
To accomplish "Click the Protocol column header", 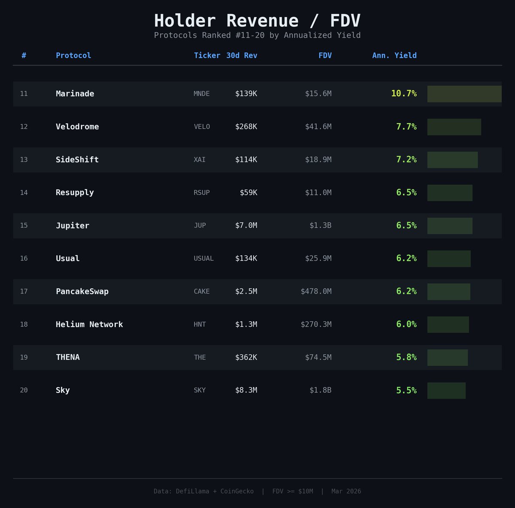I will pos(73,55).
